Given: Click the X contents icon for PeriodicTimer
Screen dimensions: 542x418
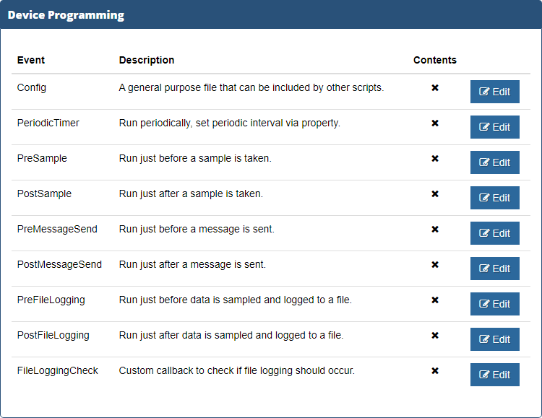Looking at the screenshot, I should click(x=435, y=123).
